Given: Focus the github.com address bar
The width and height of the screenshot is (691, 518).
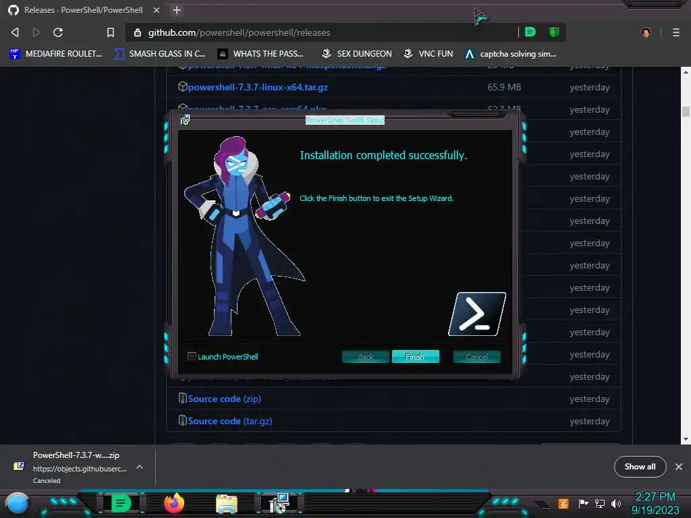Looking at the screenshot, I should coord(326,32).
